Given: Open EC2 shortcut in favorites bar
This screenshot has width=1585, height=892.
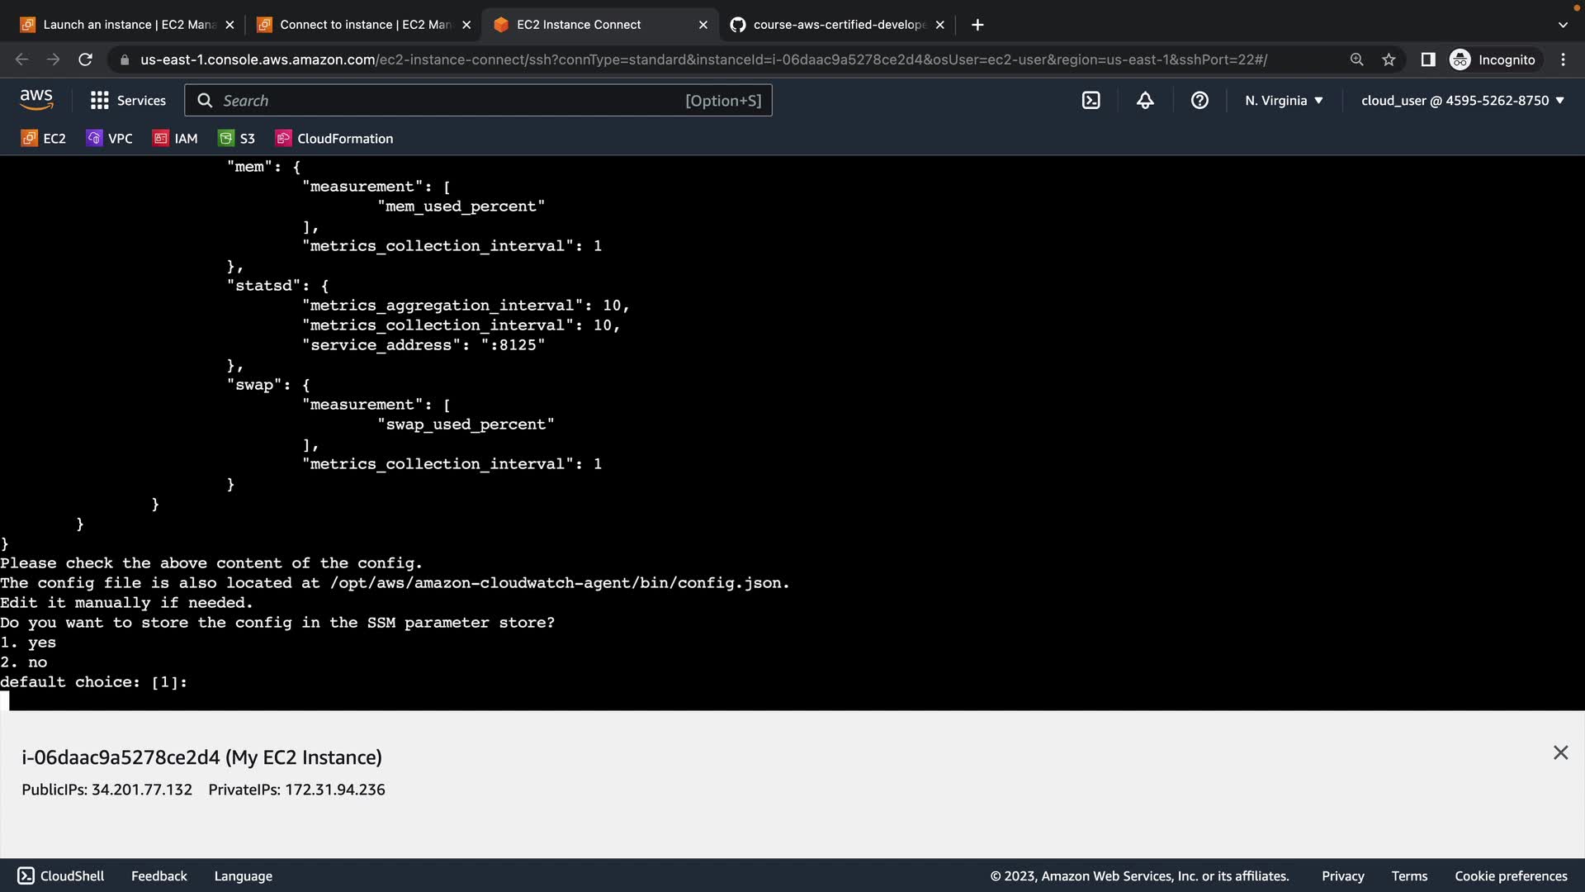Looking at the screenshot, I should point(44,139).
